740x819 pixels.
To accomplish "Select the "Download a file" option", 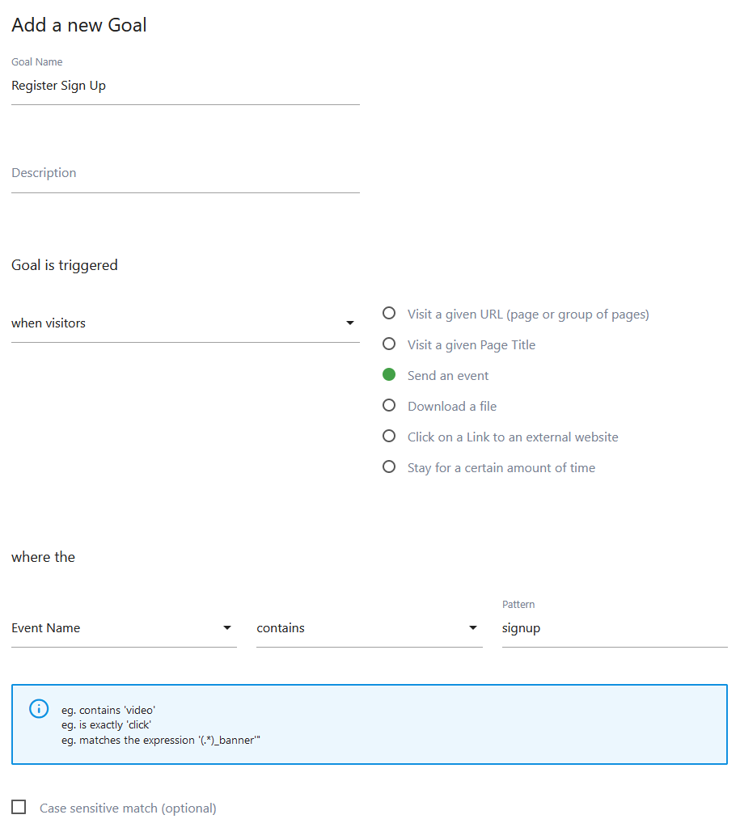I will (x=389, y=405).
